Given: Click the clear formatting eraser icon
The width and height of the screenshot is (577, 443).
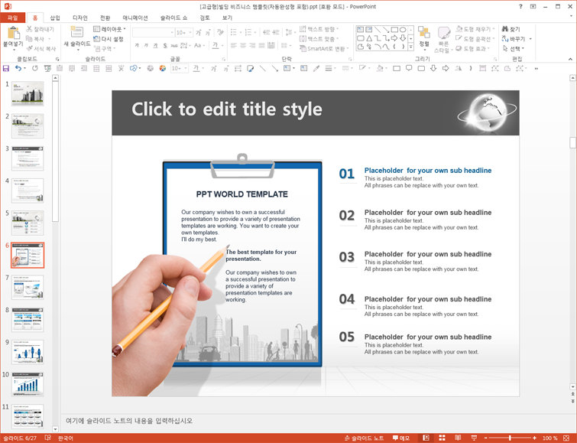Looking at the screenshot, I should tap(220, 32).
